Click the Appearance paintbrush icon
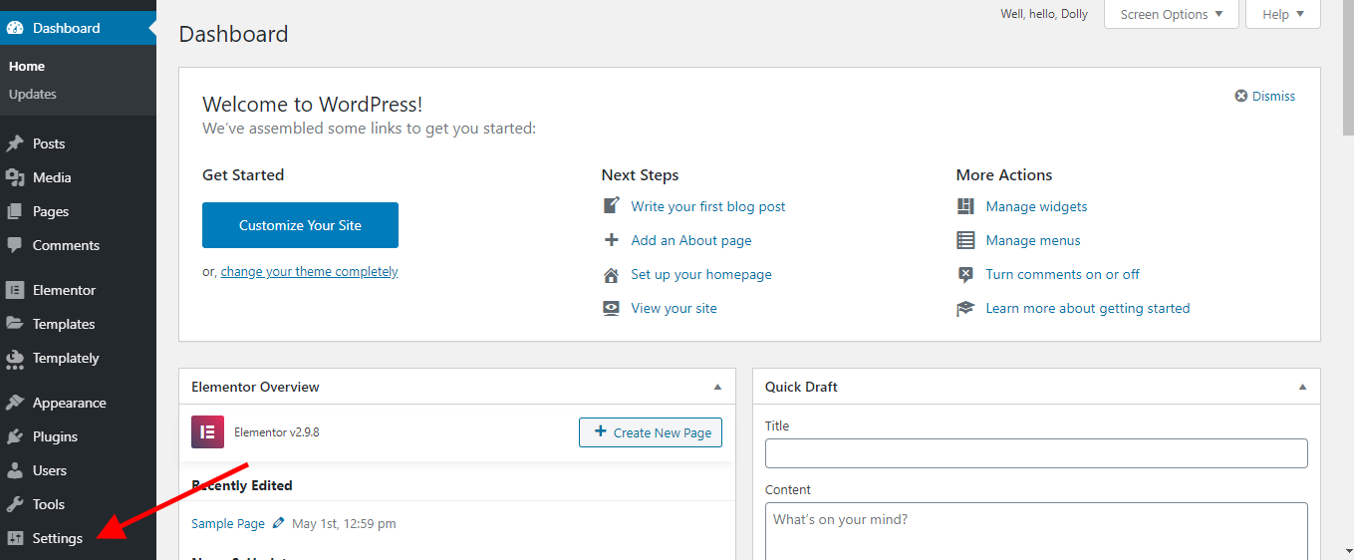The width and height of the screenshot is (1354, 560). pyautogui.click(x=15, y=403)
